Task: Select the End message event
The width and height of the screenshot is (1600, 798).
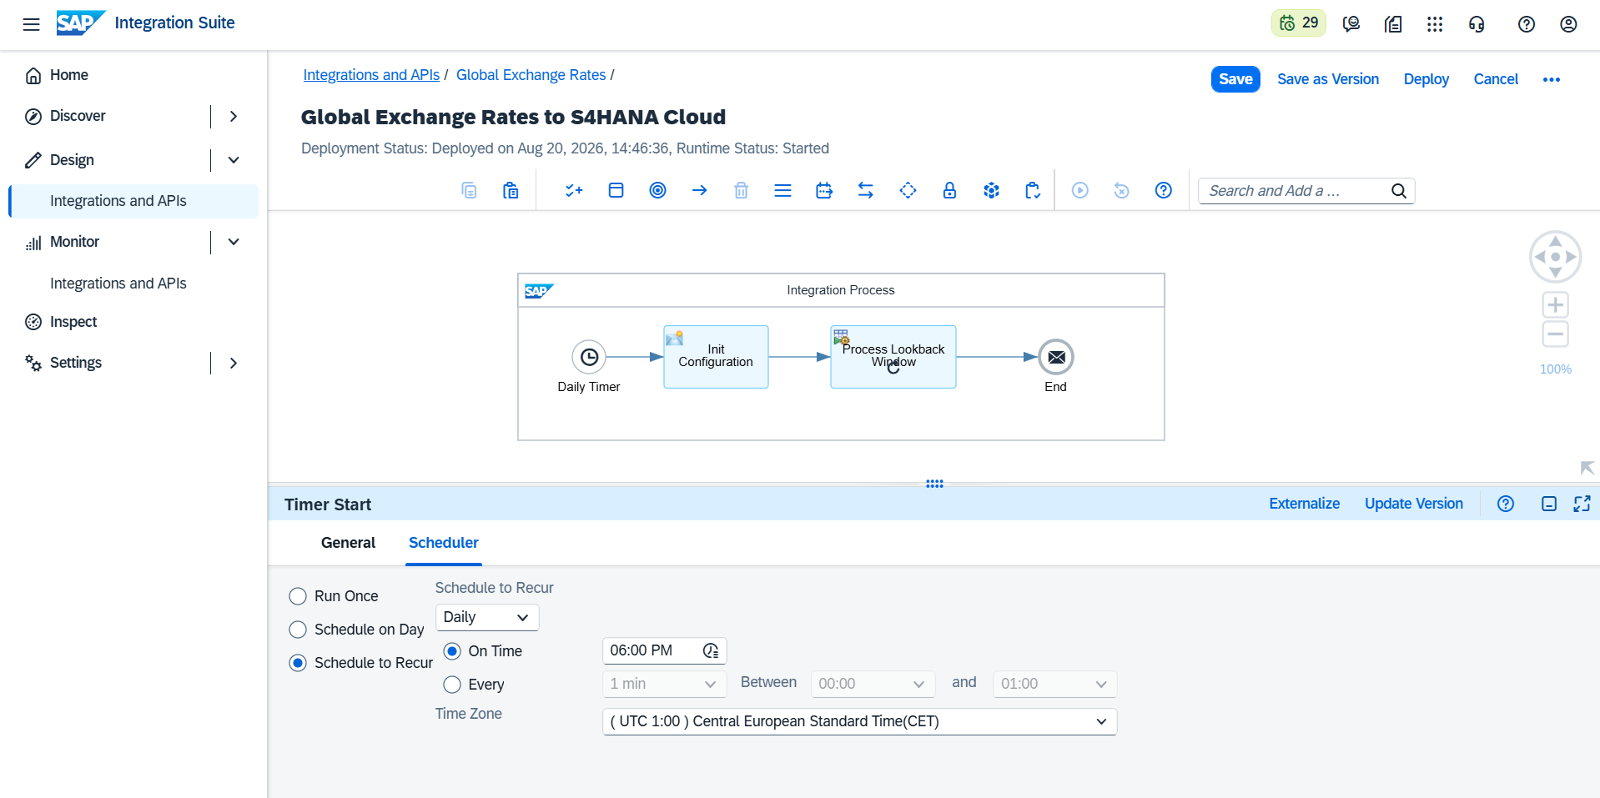Action: (1056, 357)
